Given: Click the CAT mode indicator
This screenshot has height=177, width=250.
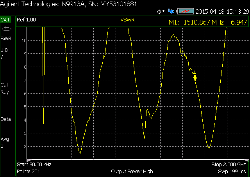Looking at the screenshot, I should click(6, 19).
